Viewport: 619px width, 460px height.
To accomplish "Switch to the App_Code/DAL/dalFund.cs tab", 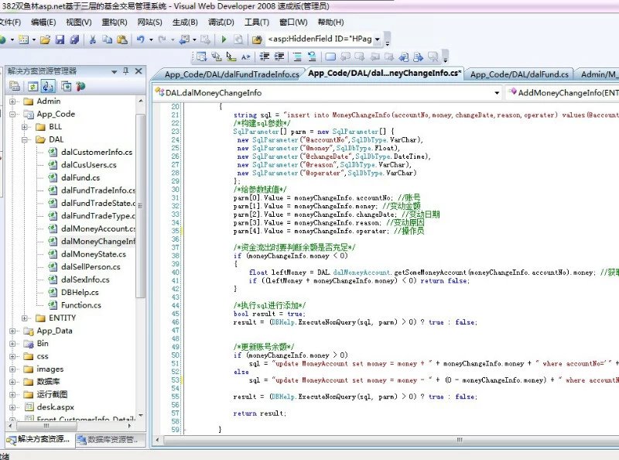I will [x=519, y=74].
